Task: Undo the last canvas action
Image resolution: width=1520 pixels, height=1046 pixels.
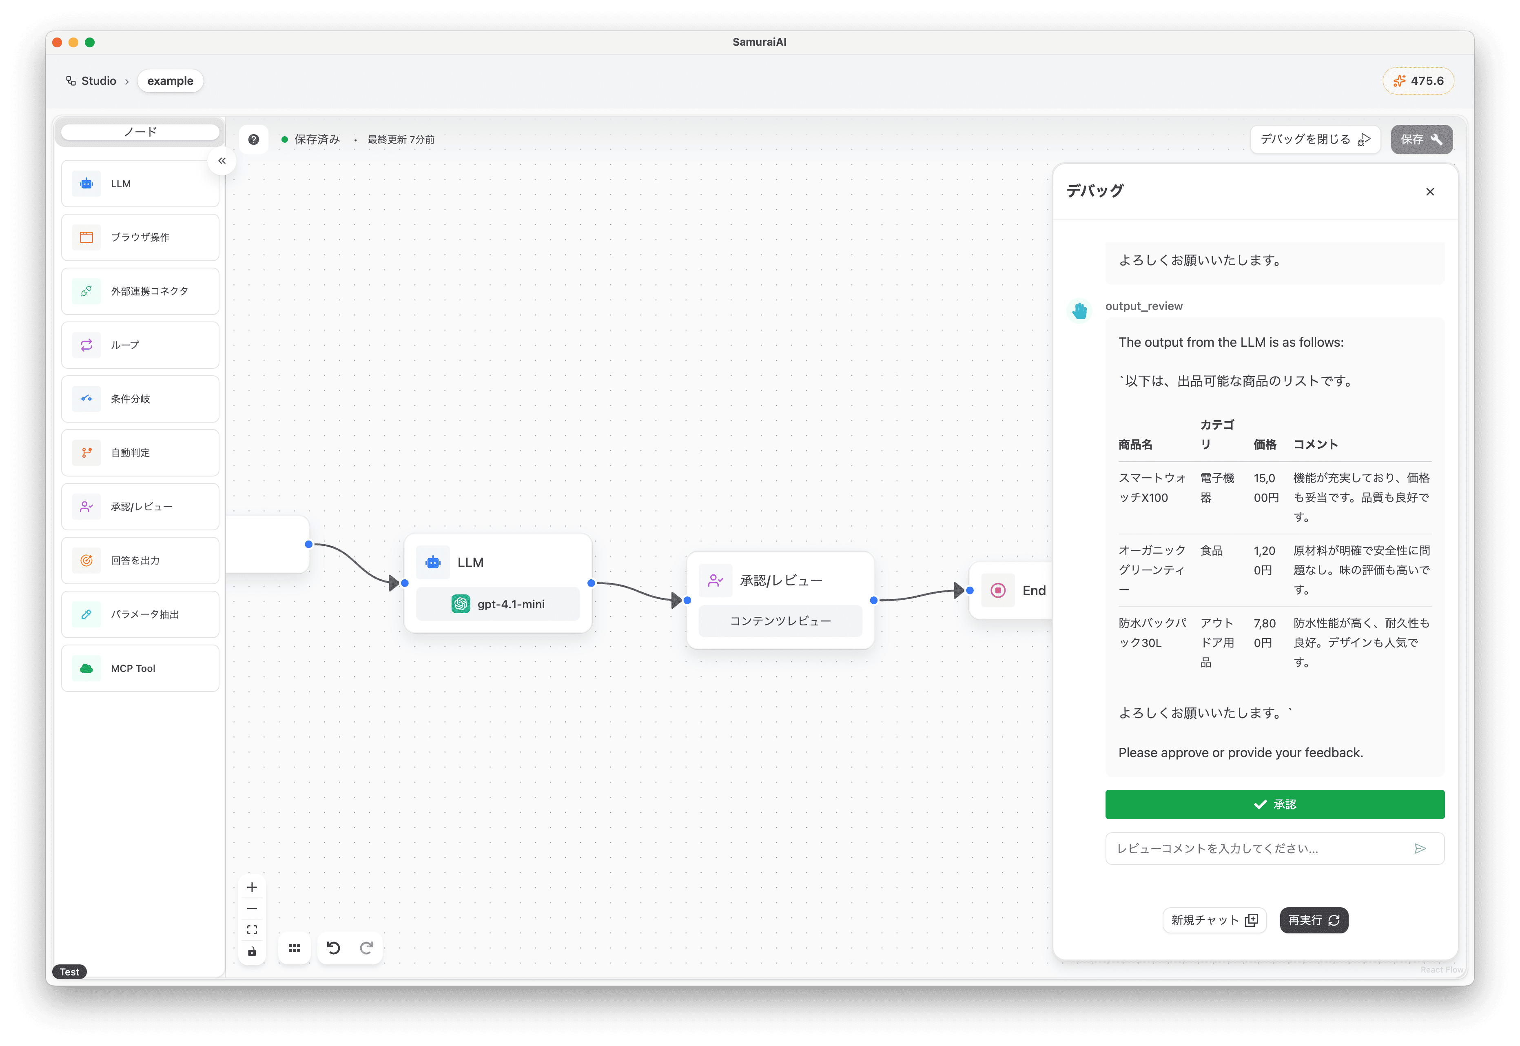Action: [333, 948]
